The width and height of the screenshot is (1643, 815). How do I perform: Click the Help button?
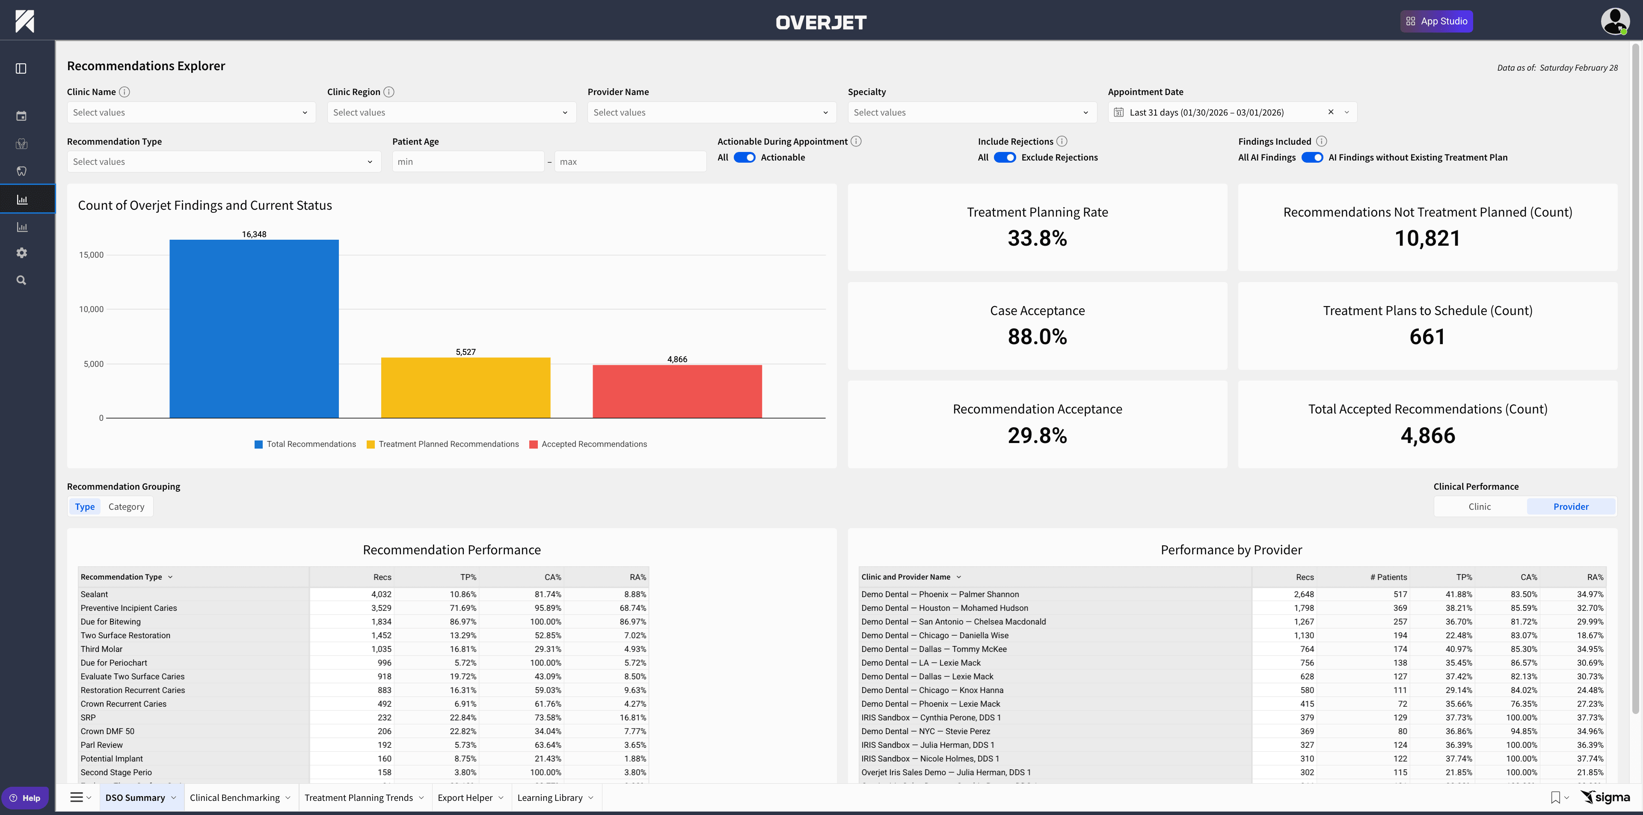coord(26,798)
